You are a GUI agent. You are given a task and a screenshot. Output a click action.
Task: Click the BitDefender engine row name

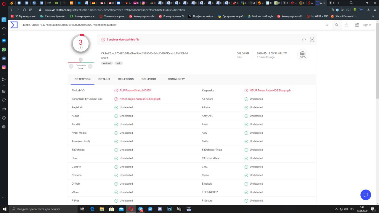click(78, 150)
